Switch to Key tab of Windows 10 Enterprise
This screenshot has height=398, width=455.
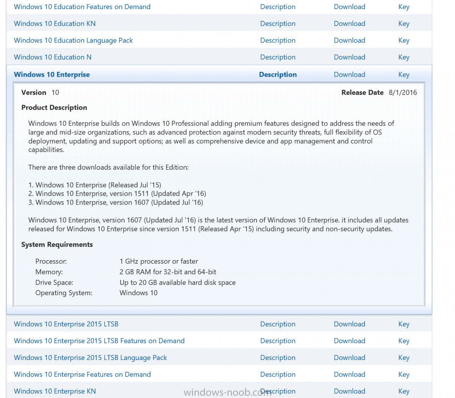click(404, 74)
